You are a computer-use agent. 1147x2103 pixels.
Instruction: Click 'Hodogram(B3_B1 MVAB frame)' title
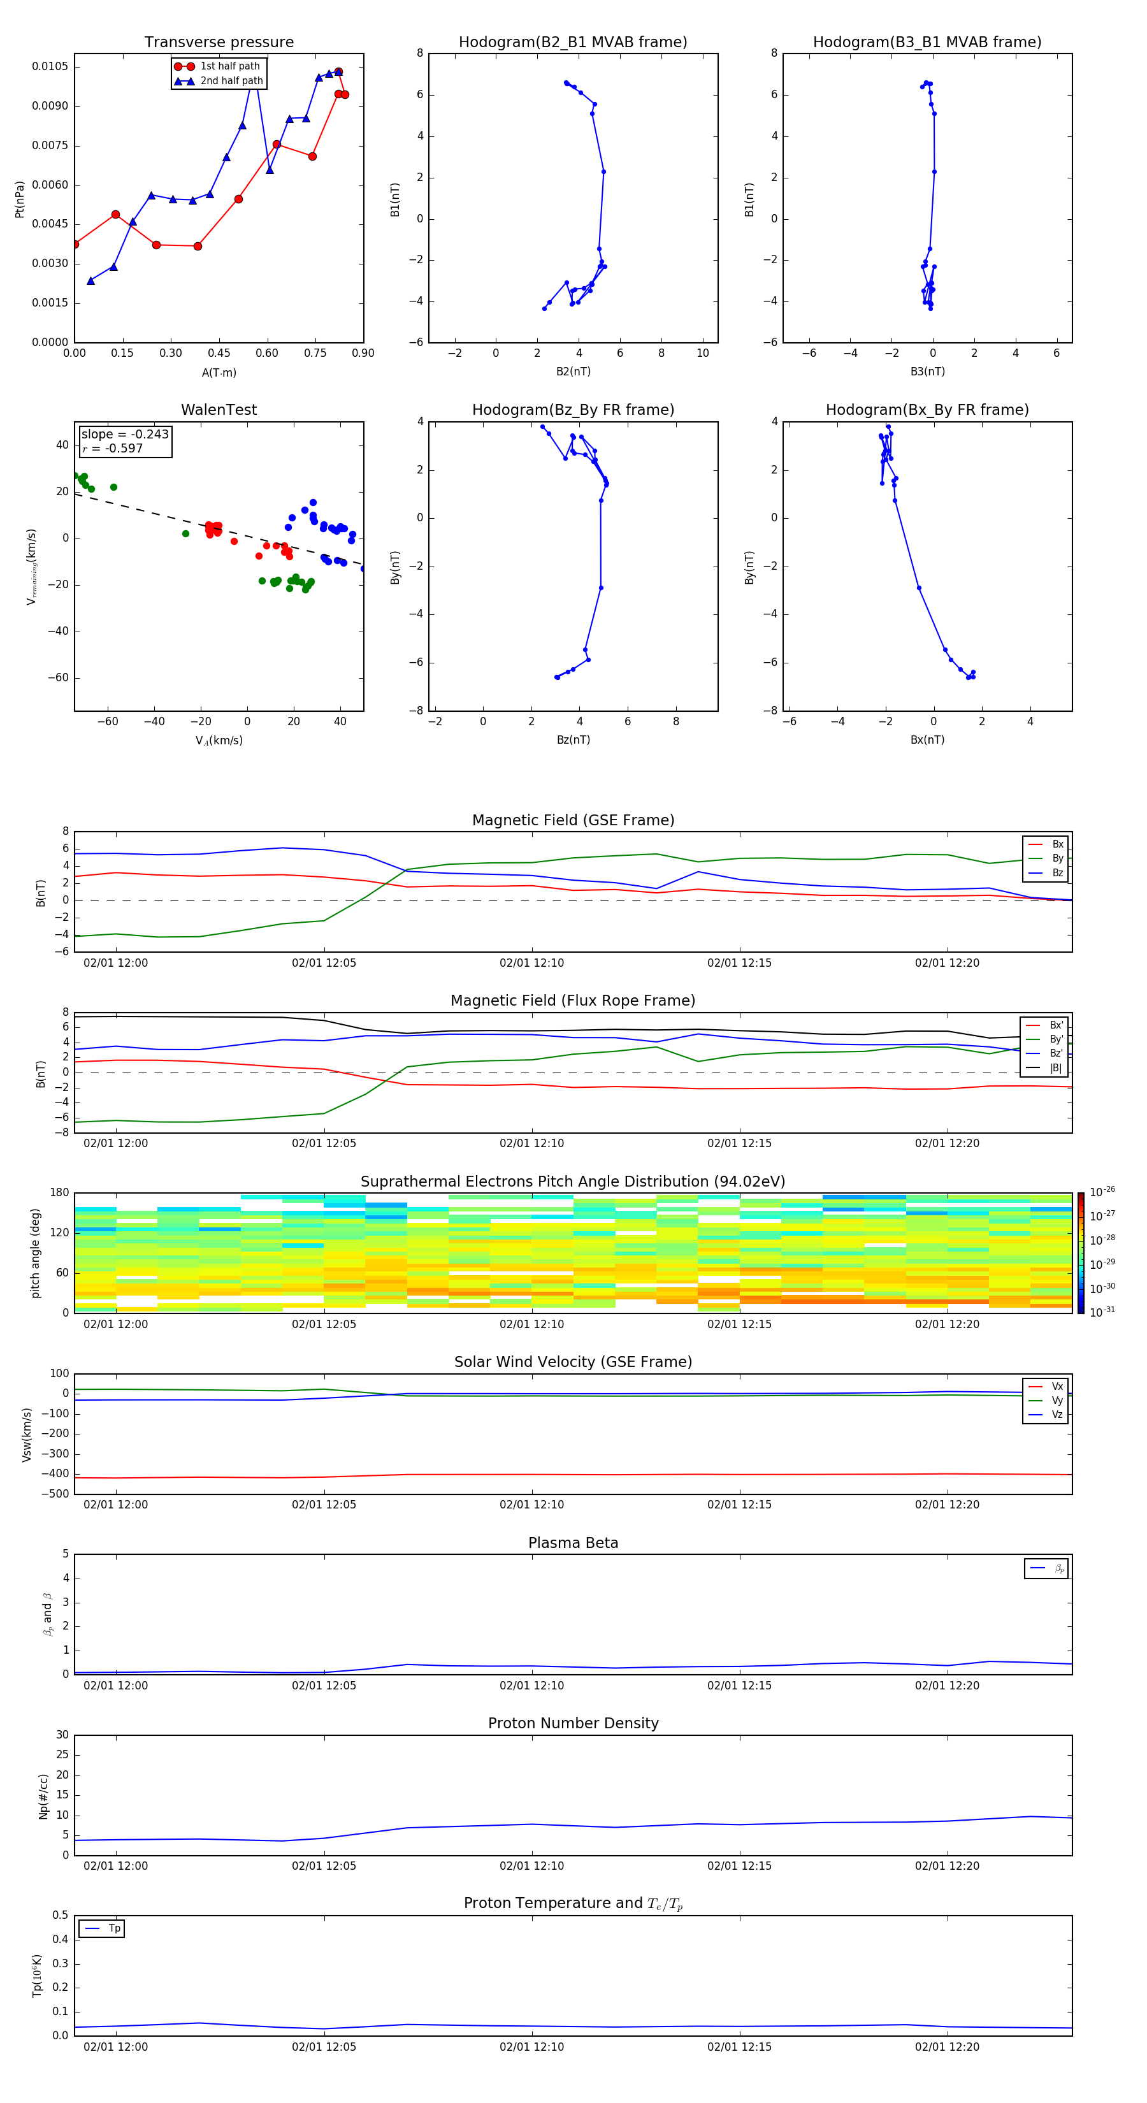pos(927,43)
